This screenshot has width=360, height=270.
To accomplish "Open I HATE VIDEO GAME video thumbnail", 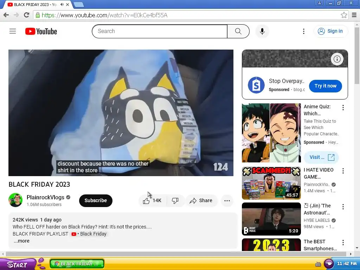I will 271,183.
